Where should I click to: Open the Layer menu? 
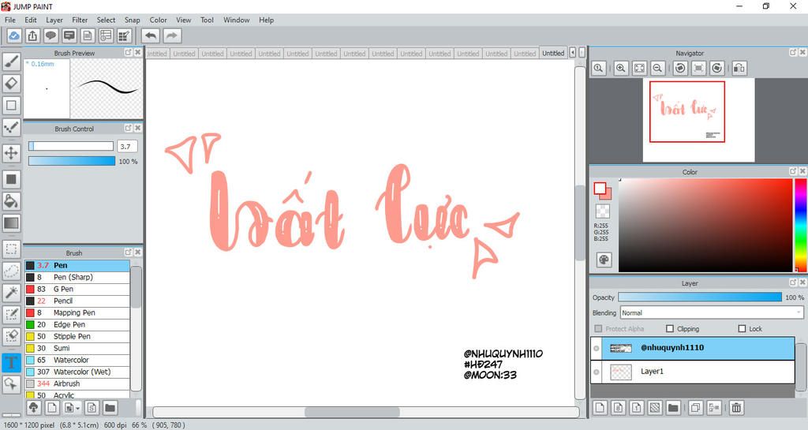click(x=54, y=20)
